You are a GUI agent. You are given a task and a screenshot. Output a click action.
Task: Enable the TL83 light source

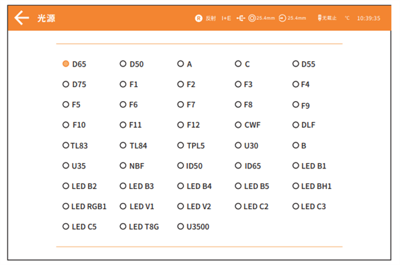click(65, 145)
